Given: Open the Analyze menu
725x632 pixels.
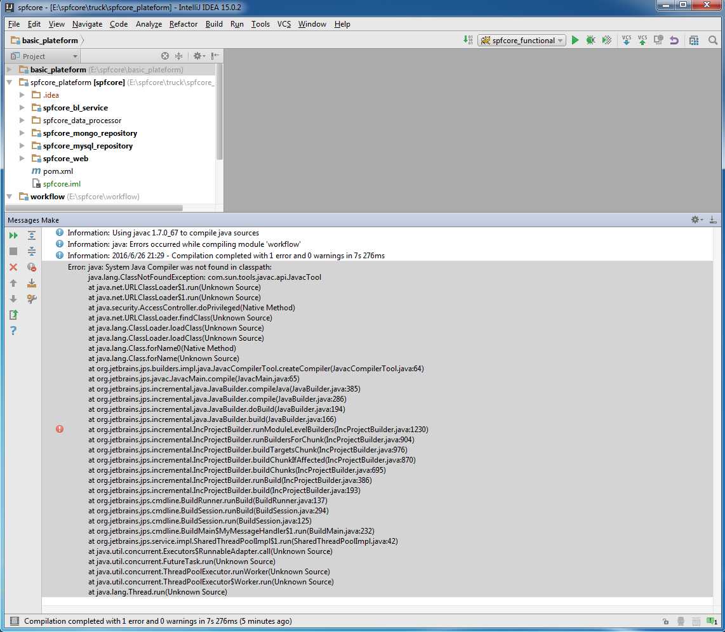Looking at the screenshot, I should [149, 24].
